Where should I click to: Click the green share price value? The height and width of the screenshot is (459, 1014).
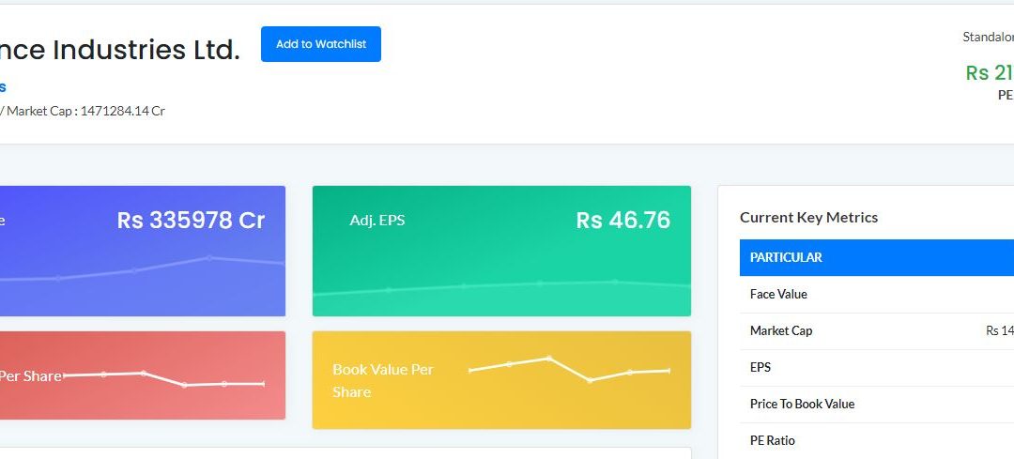pos(990,72)
